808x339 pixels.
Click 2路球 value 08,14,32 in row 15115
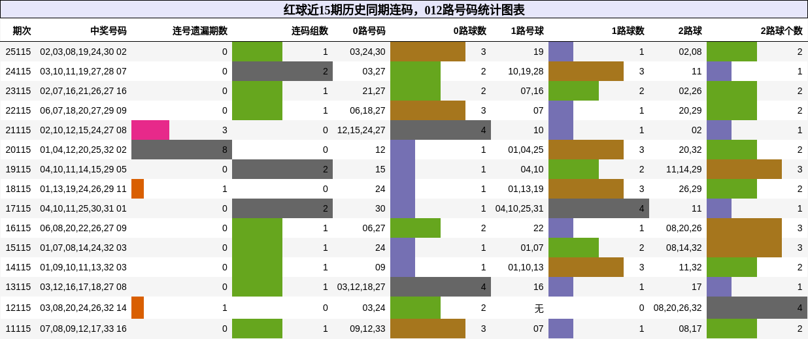point(684,248)
